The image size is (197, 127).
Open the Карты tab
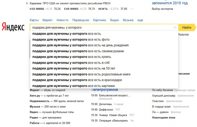(x=34, y=20)
